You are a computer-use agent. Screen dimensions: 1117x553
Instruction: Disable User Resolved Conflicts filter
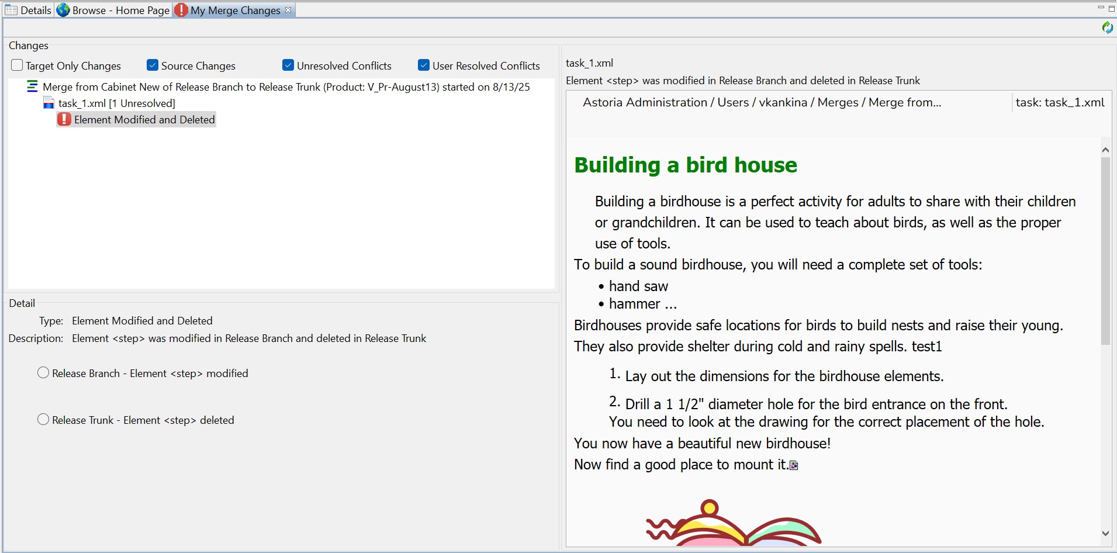[x=424, y=65]
